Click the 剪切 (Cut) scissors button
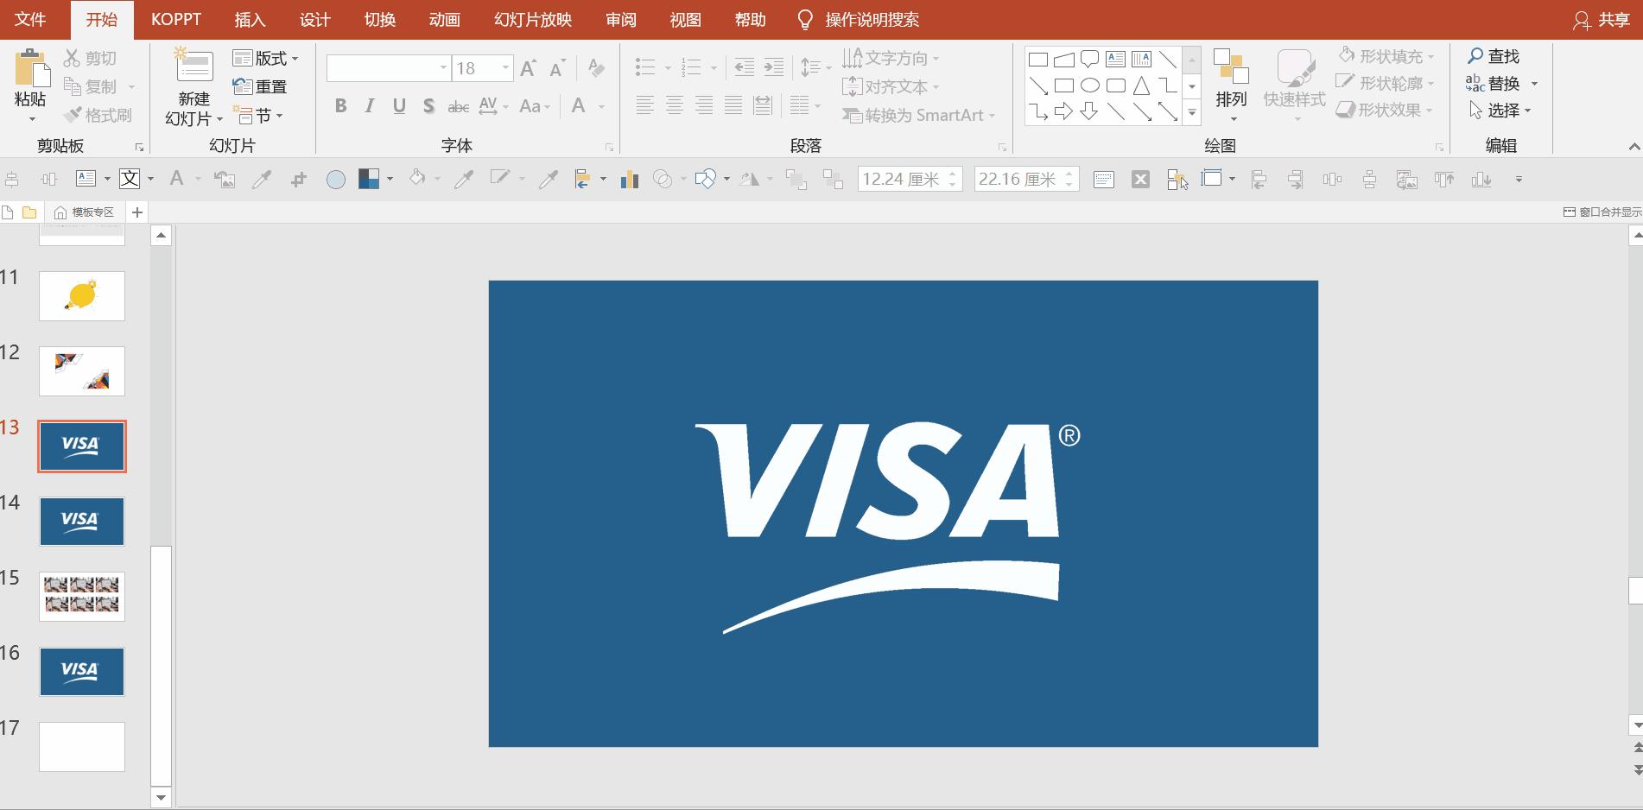Screen dimensions: 1643x810 [90, 58]
